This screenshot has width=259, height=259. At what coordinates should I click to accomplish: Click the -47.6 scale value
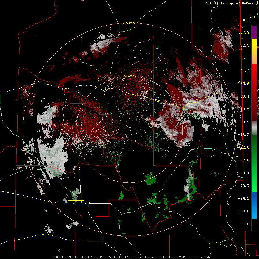tap(244, 160)
